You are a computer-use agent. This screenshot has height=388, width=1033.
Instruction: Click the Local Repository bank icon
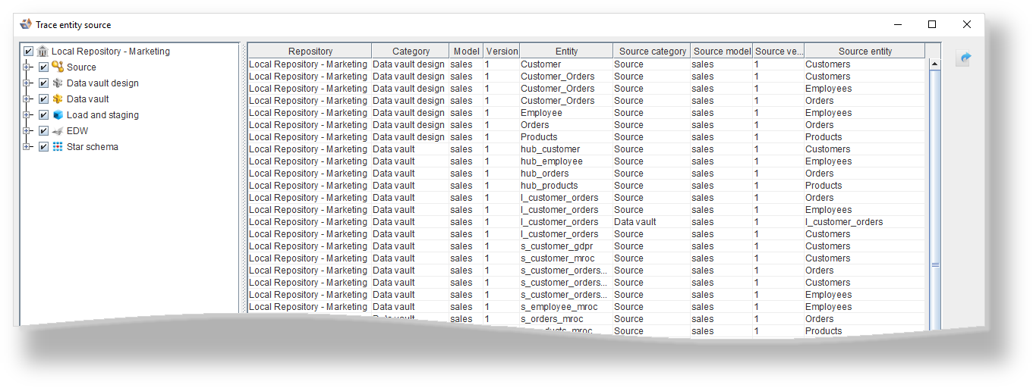pyautogui.click(x=43, y=52)
